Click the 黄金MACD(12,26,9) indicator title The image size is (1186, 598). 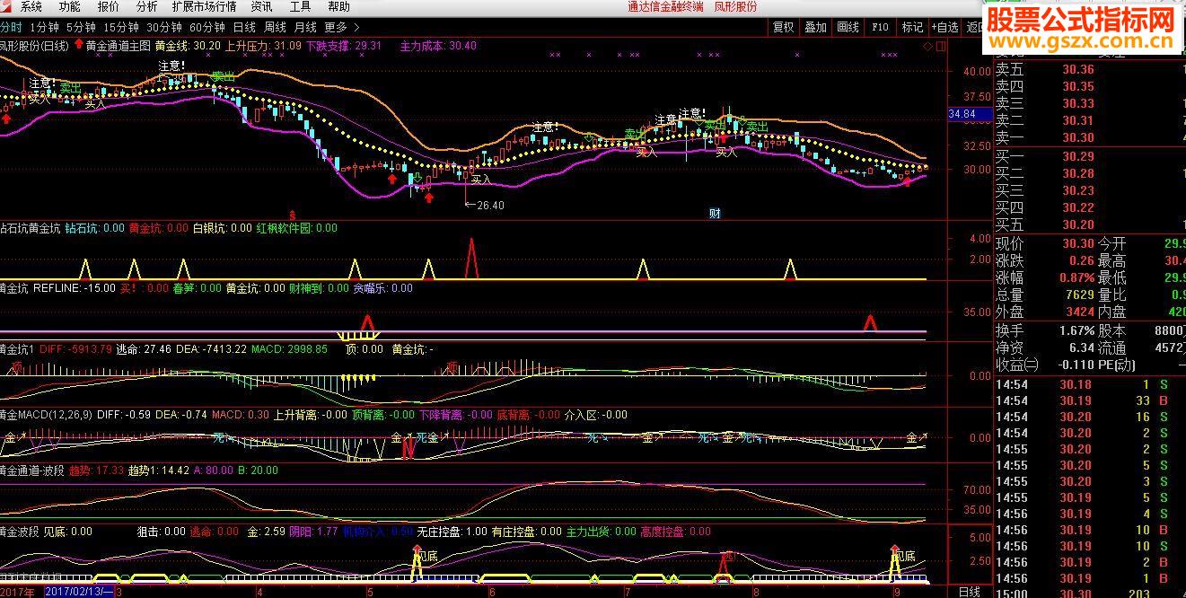click(45, 415)
